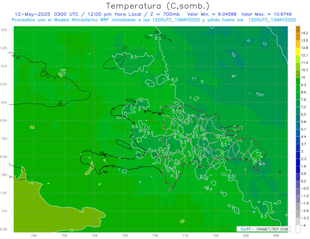Image resolution: width=310 pixels, height=239 pixels.
Task: Click the '14.2' color bar value
Action: [x=304, y=33]
